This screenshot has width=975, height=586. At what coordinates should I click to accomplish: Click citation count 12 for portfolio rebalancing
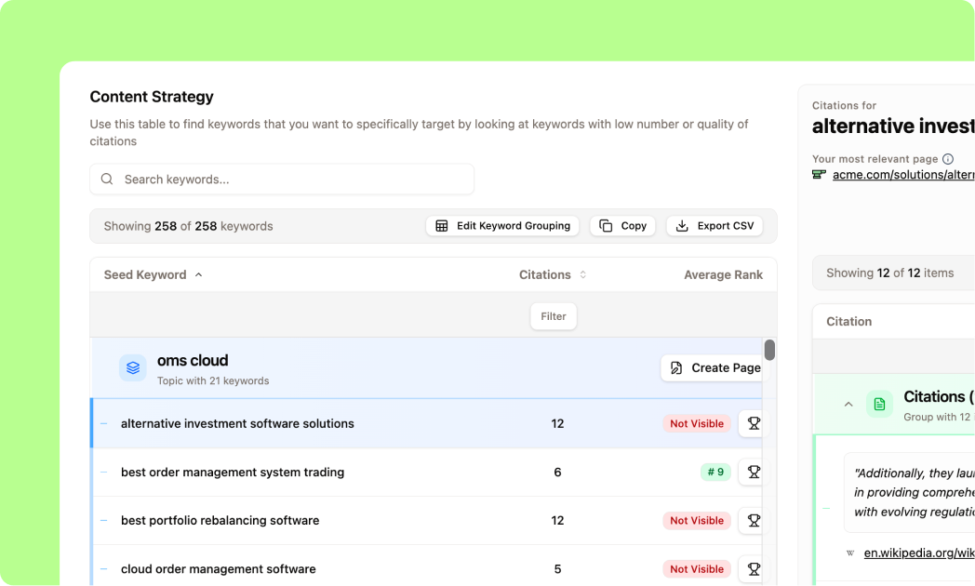coord(557,521)
